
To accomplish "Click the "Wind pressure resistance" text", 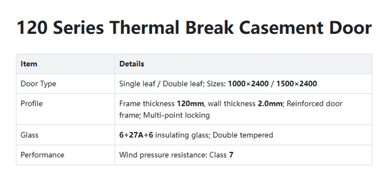I will (161, 155).
